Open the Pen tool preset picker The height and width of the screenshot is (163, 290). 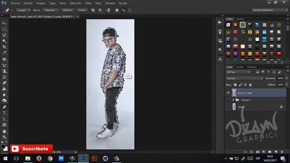click(9, 10)
